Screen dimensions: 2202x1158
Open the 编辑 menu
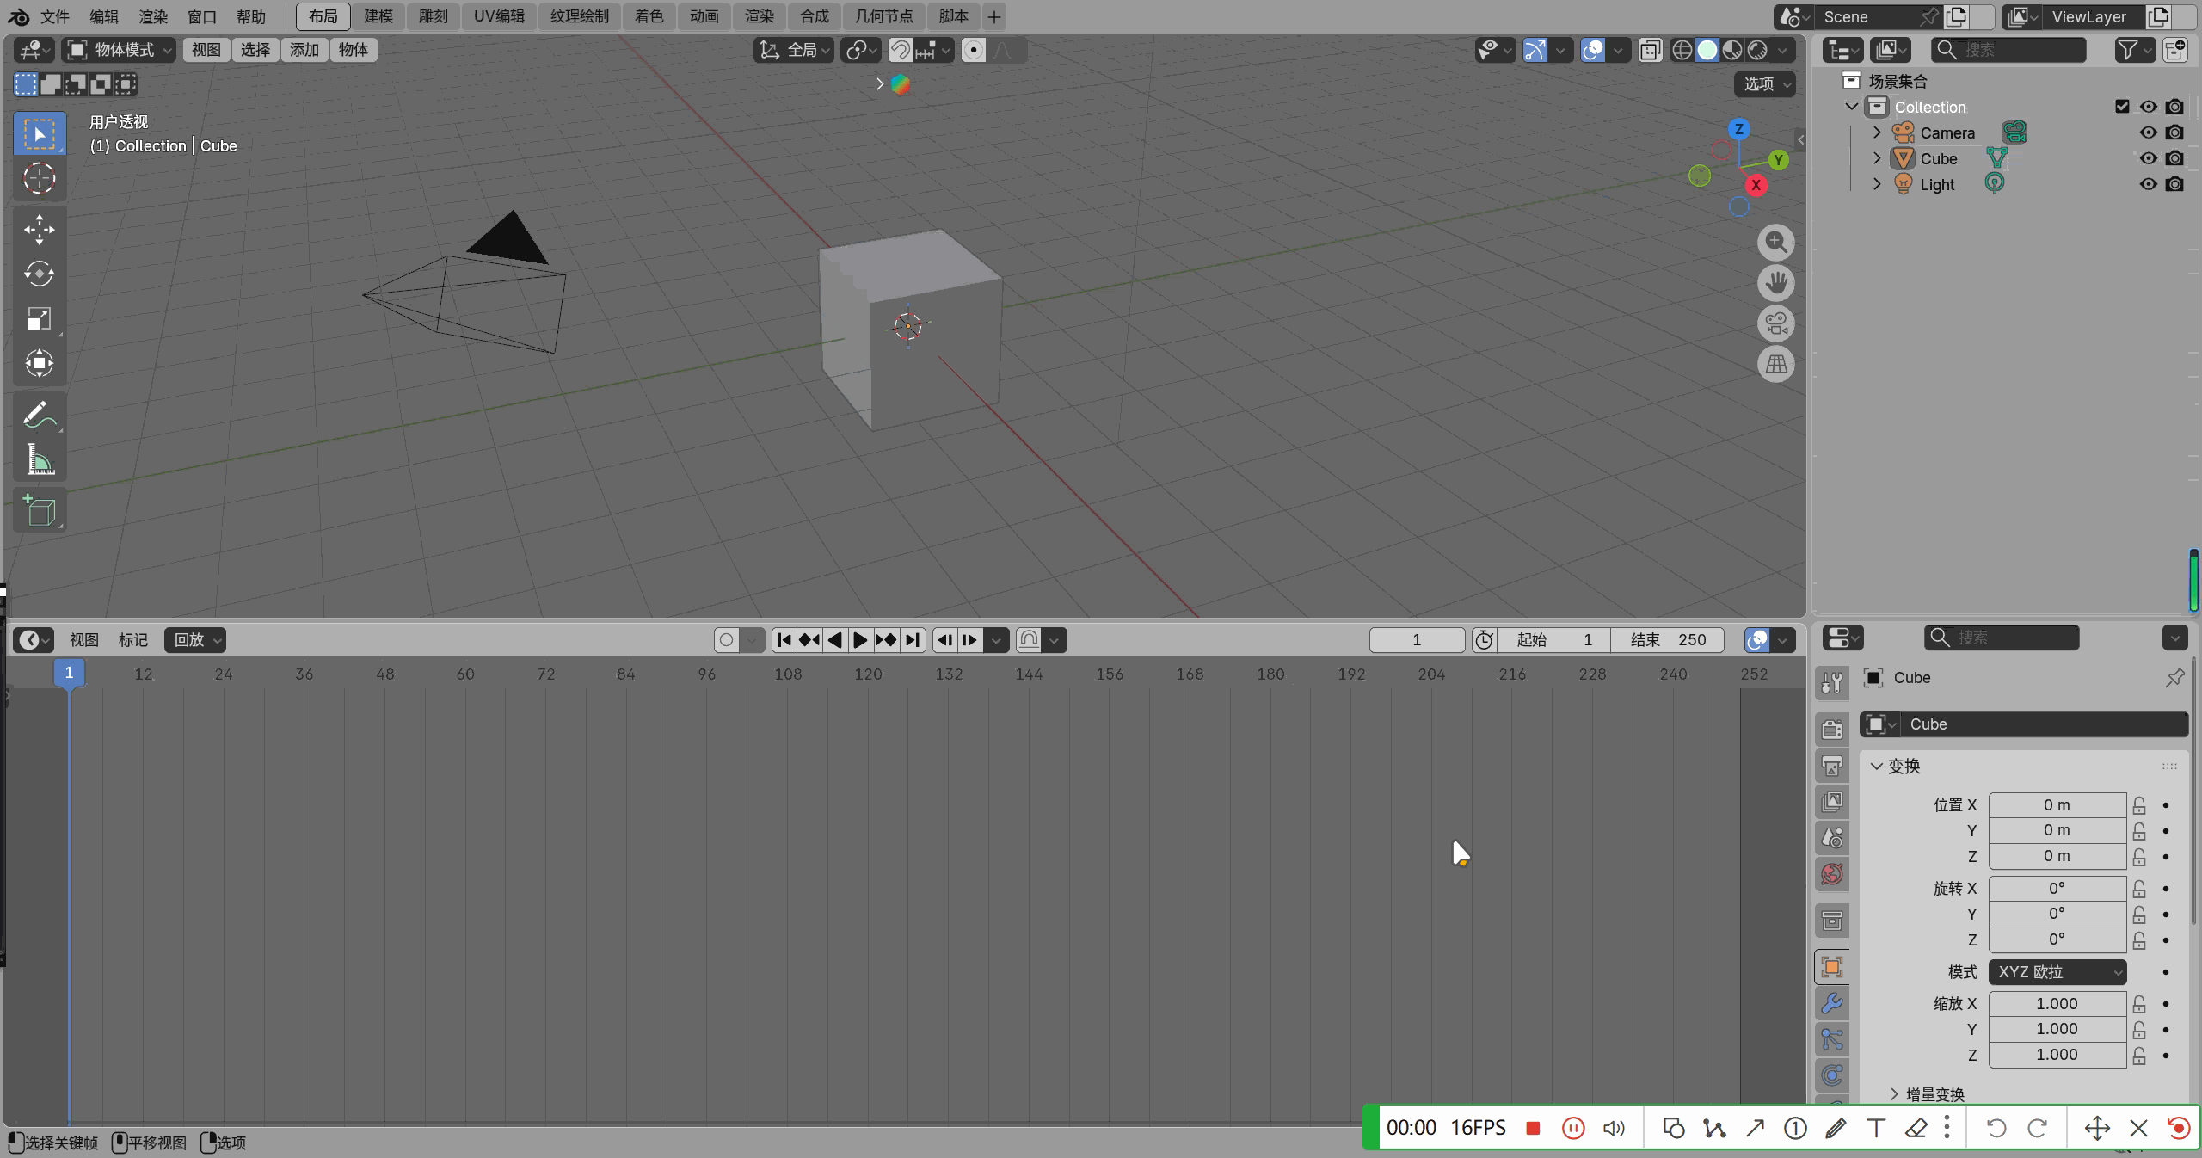[104, 16]
